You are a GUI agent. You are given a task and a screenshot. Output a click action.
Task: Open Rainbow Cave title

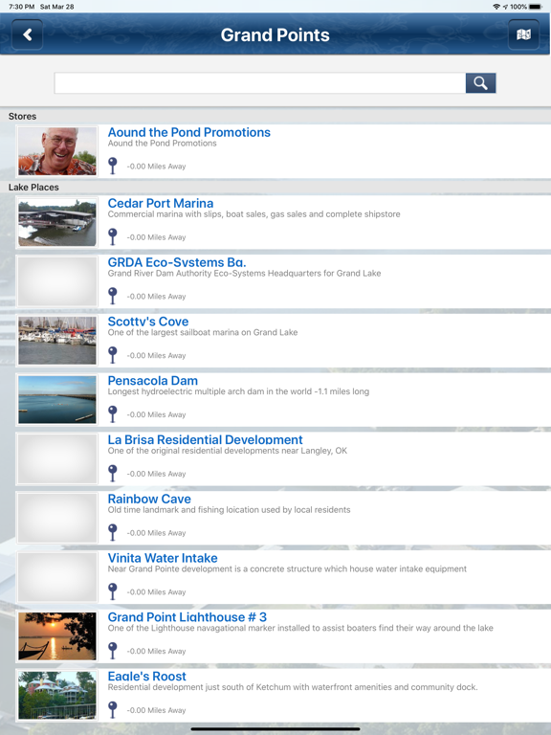(x=149, y=499)
